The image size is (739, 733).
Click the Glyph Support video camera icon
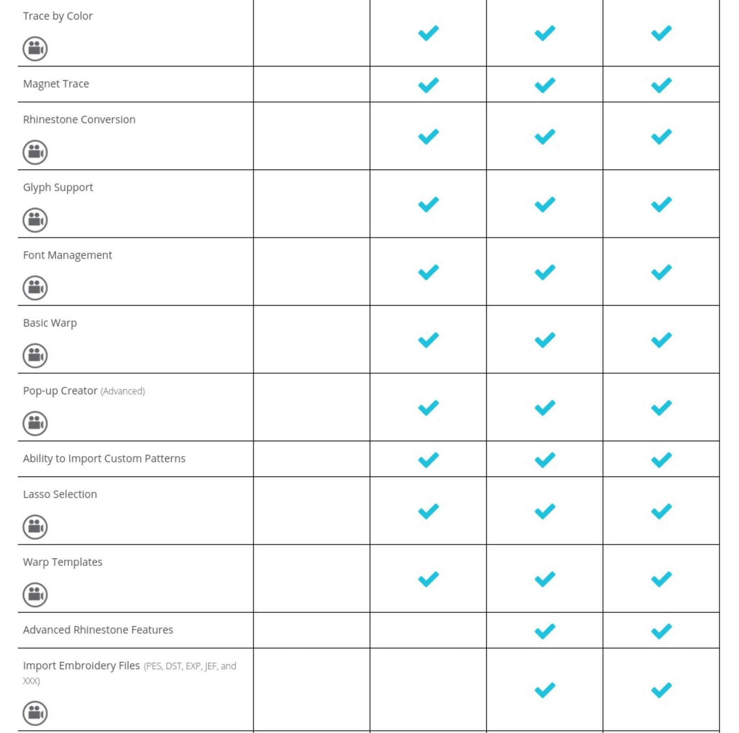pyautogui.click(x=35, y=220)
